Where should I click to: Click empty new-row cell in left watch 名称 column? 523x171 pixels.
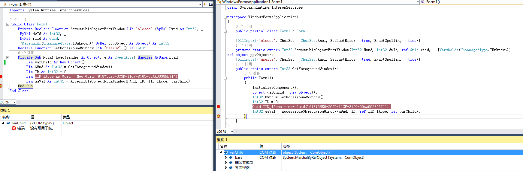coord(14,133)
